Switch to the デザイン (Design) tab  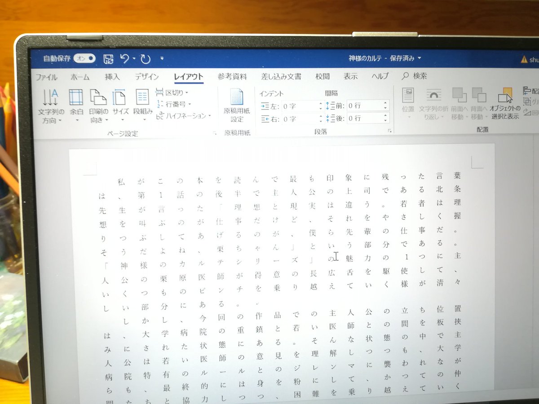pos(147,77)
